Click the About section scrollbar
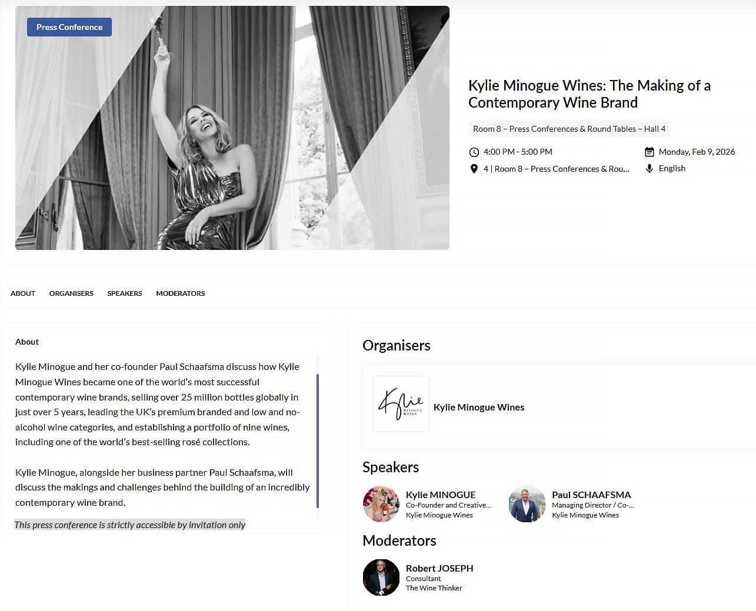 (318, 441)
